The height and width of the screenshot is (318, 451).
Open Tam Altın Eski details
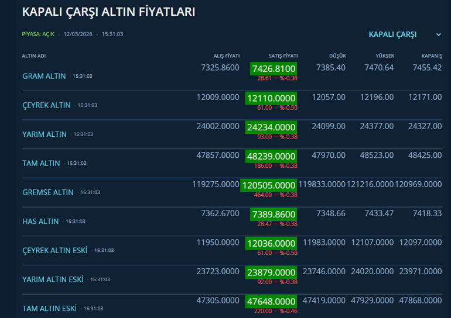pyautogui.click(x=49, y=308)
